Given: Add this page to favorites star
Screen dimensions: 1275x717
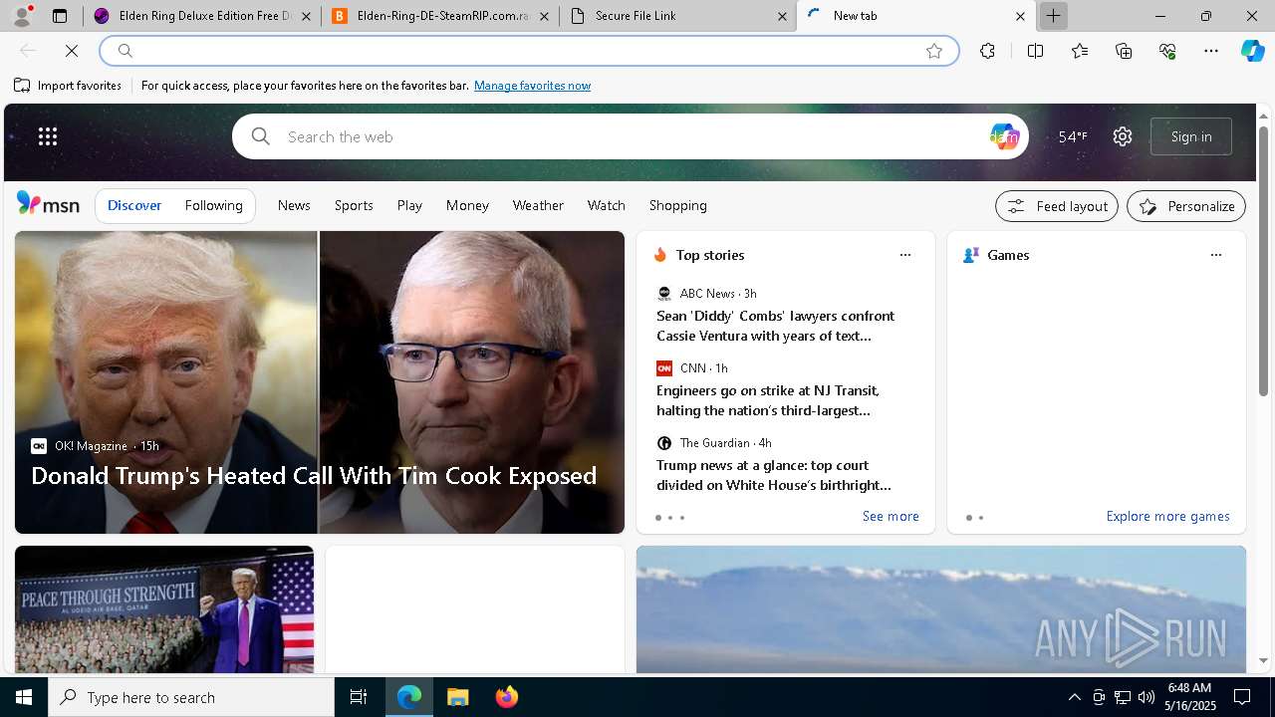Looking at the screenshot, I should pos(934,51).
